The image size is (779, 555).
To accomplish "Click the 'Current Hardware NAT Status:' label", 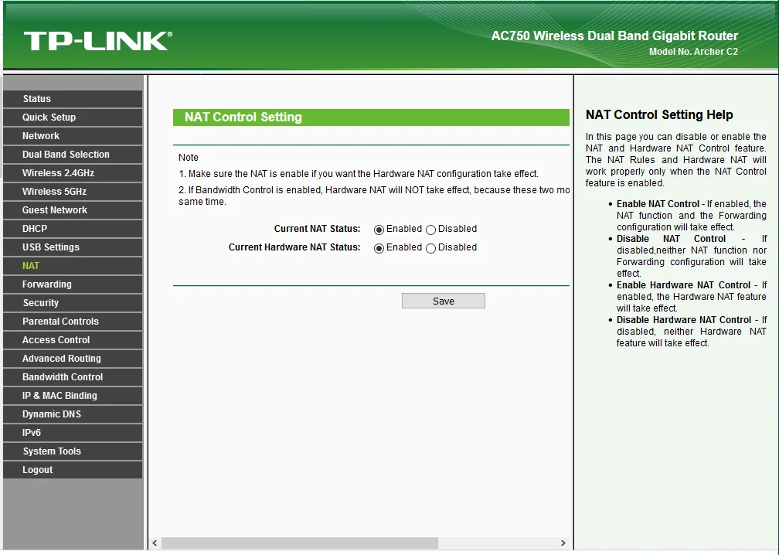I will tap(294, 247).
